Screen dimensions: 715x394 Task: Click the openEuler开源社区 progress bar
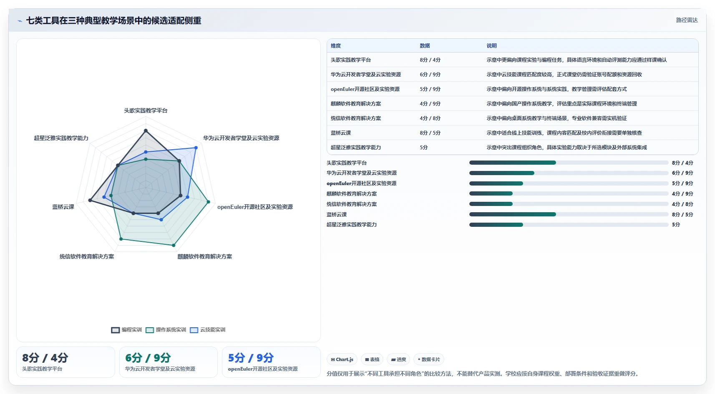[x=569, y=183]
